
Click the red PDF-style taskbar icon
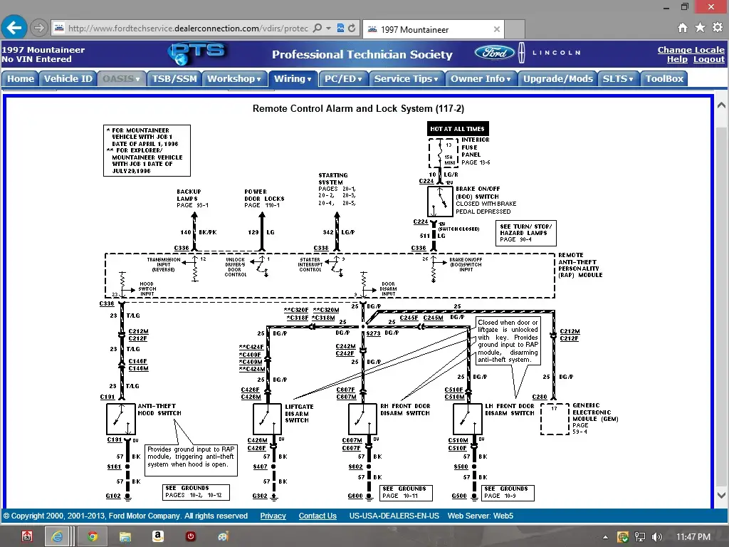click(27, 536)
